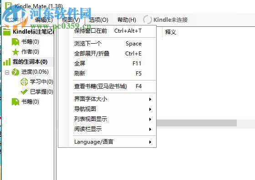This screenshot has height=180, width=255.
Task: Click the horizontal gray scrollbar thumb
Action: tap(197, 123)
